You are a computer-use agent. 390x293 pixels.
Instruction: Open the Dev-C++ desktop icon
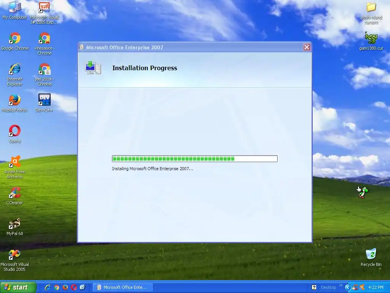point(44,103)
